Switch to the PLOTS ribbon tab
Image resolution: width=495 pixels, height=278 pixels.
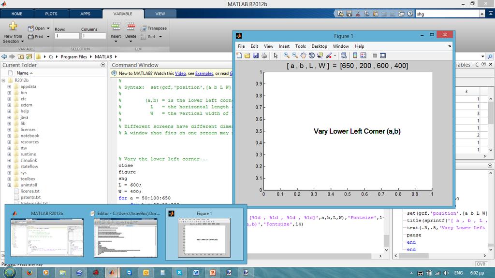pyautogui.click(x=51, y=14)
